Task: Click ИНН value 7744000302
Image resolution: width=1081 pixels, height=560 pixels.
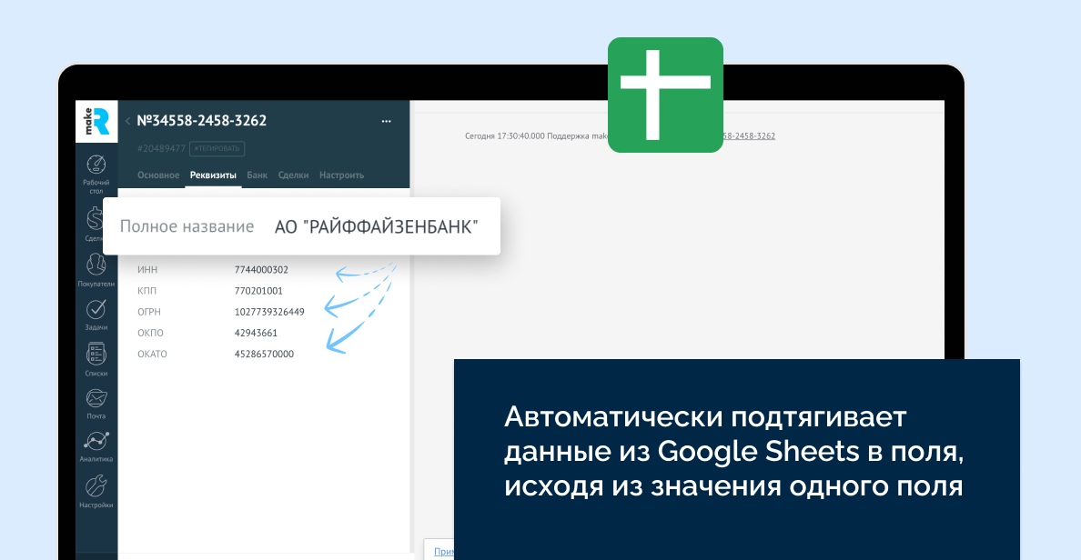Action: tap(261, 270)
